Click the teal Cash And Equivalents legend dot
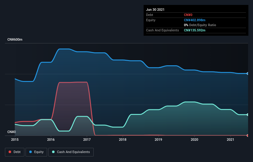This screenshot has height=162, width=253. click(x=53, y=152)
